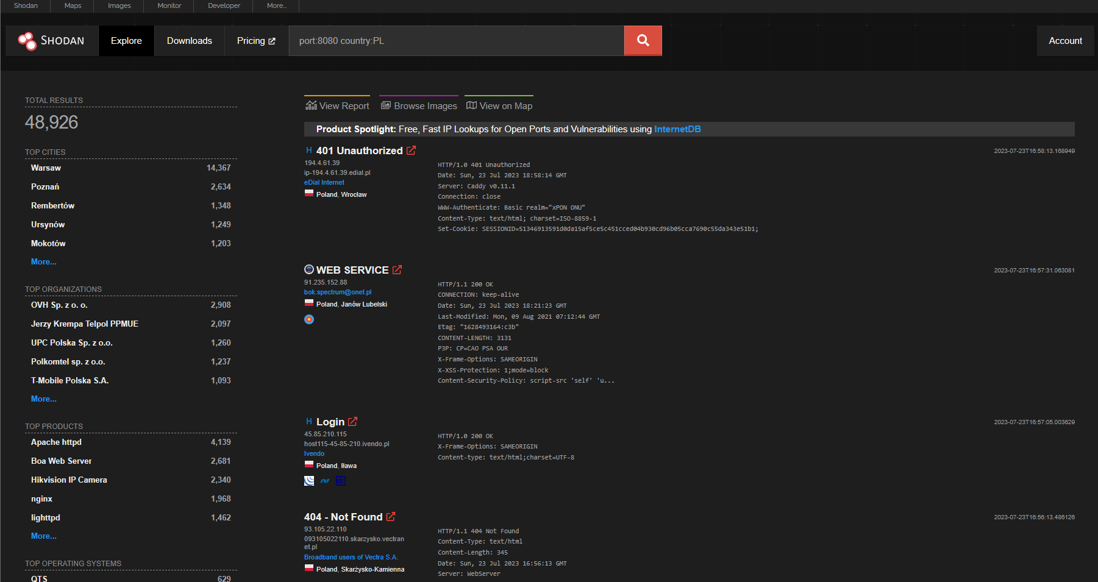Click the picture icon of Browse Images
Screen dimensions: 1098x582
tap(386, 105)
